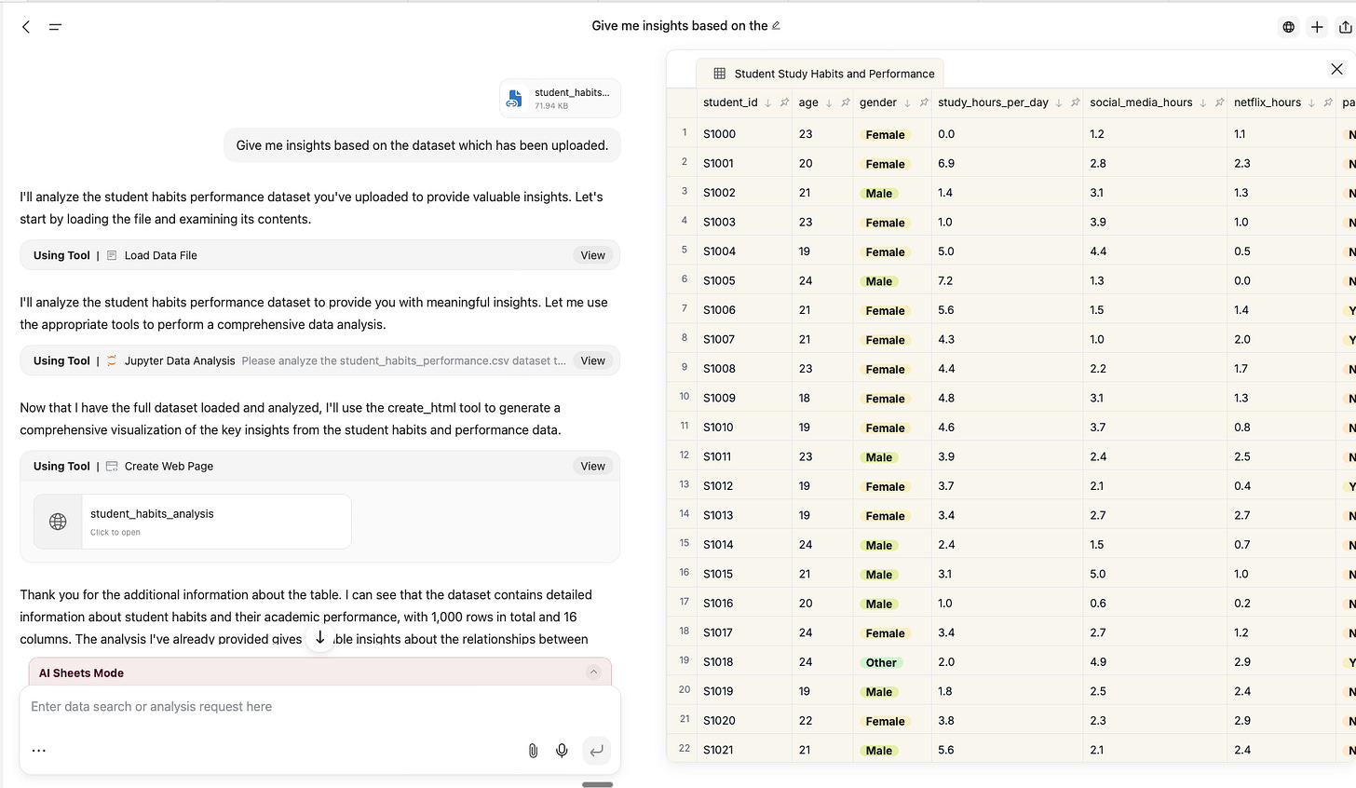
Task: Select the S1021 student_id cell
Action: [744, 750]
